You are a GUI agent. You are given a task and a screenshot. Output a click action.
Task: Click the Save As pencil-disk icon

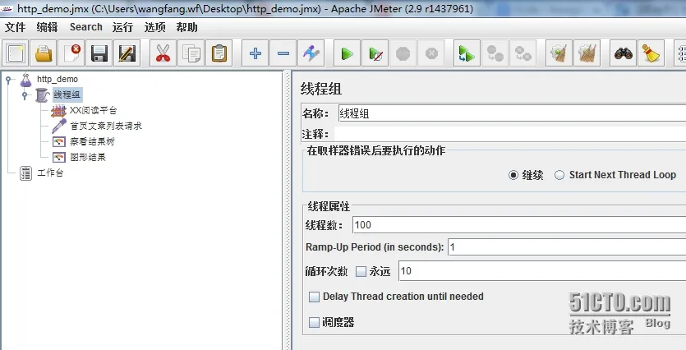pyautogui.click(x=127, y=53)
